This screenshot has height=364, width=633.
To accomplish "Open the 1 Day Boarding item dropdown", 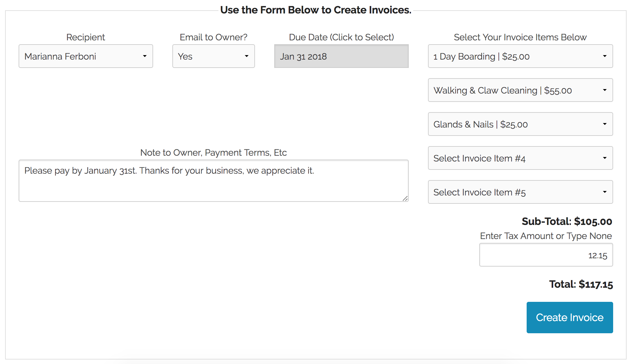I will click(513, 56).
